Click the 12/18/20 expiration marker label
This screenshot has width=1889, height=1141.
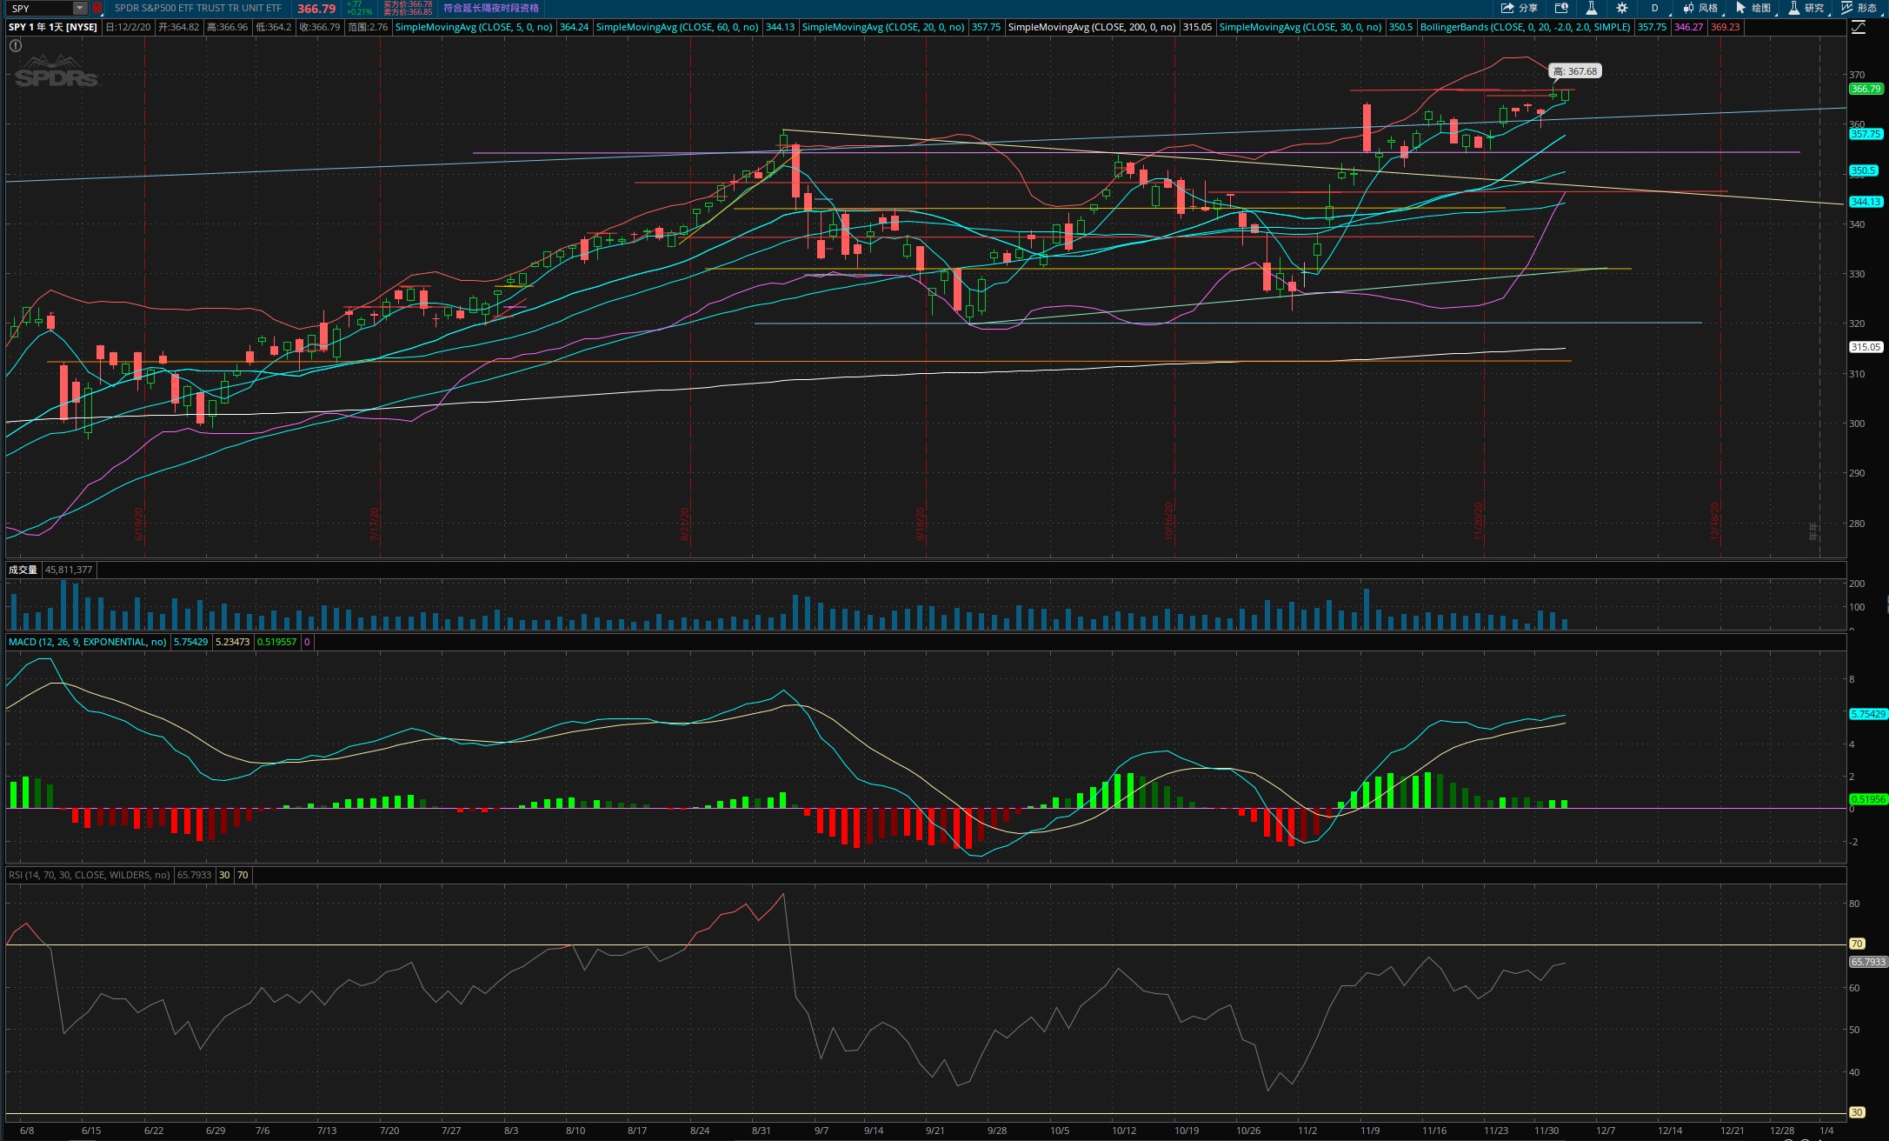1715,522
